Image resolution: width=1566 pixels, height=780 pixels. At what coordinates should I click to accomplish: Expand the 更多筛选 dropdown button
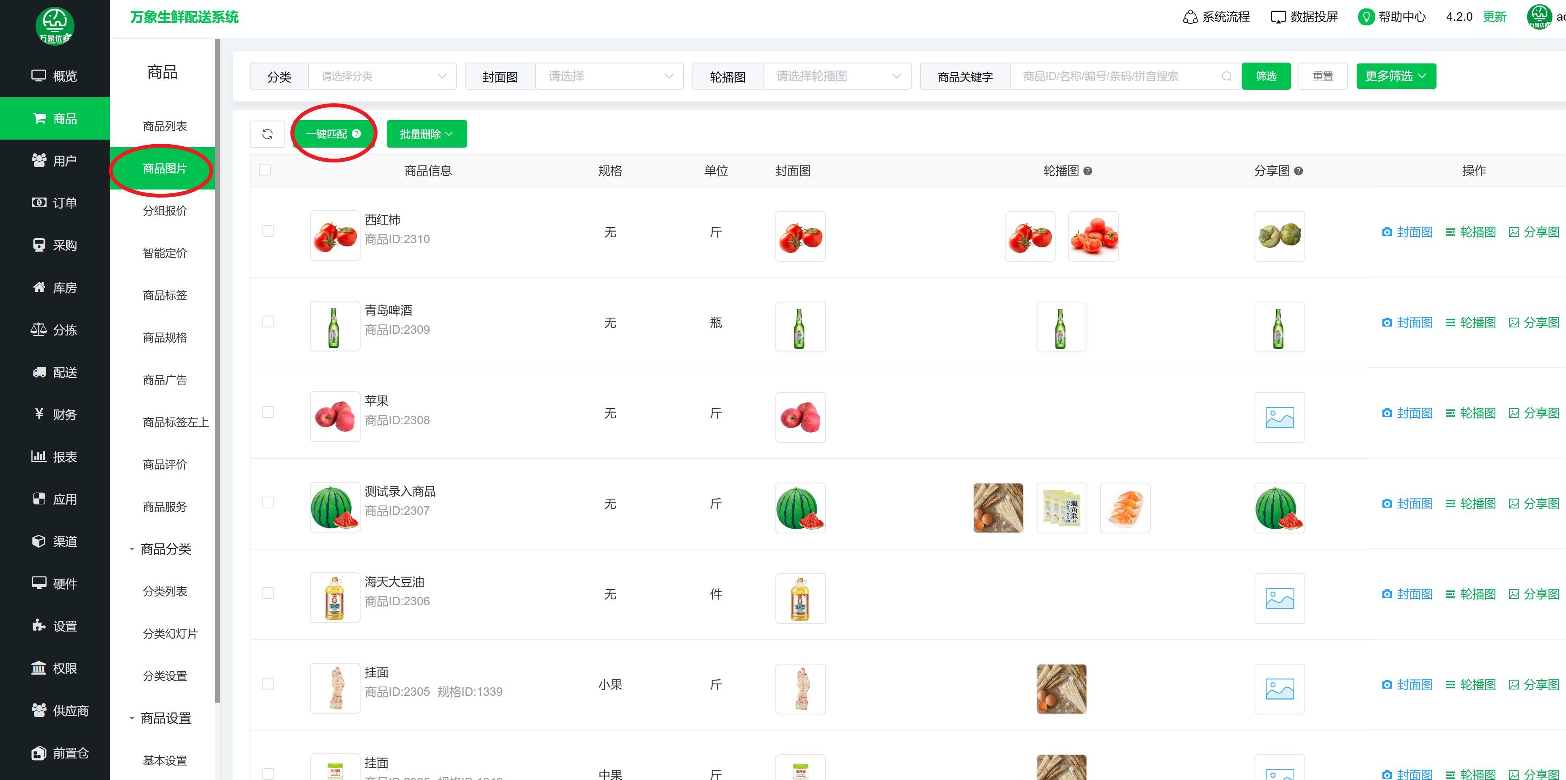[1396, 76]
